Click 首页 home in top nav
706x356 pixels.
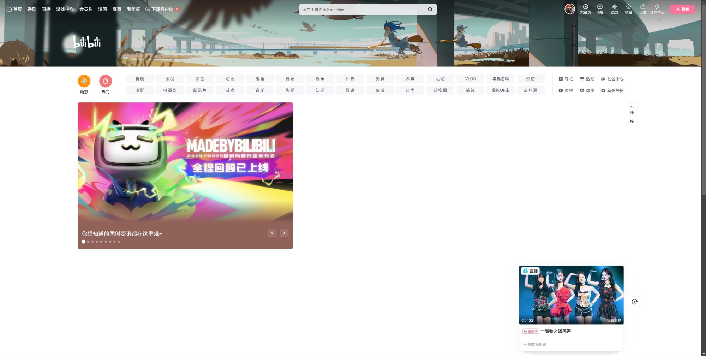click(x=14, y=9)
